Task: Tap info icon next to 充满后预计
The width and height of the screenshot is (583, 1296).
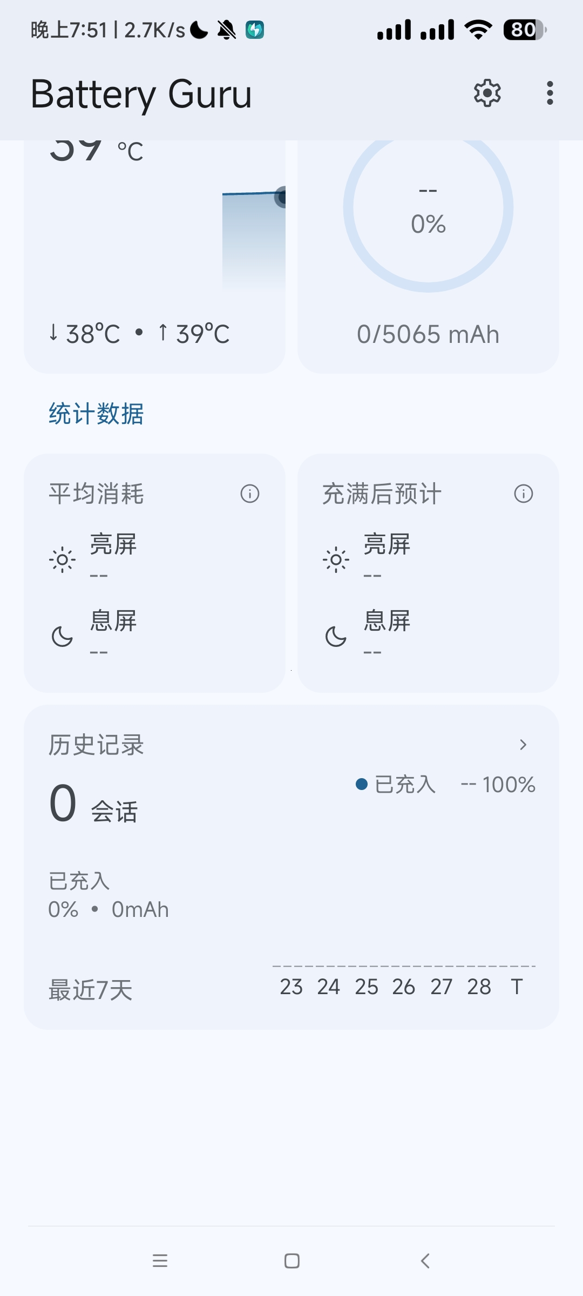Action: coord(523,494)
